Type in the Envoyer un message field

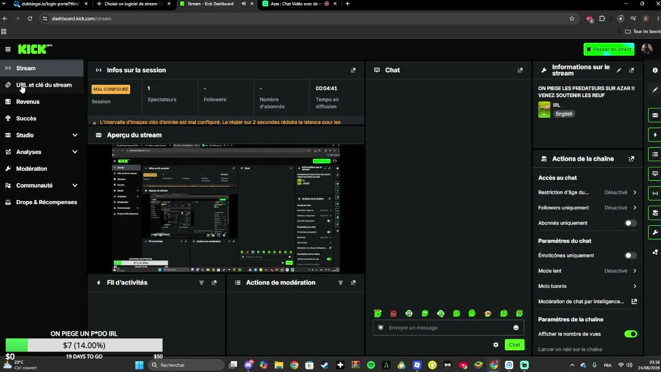pos(448,328)
